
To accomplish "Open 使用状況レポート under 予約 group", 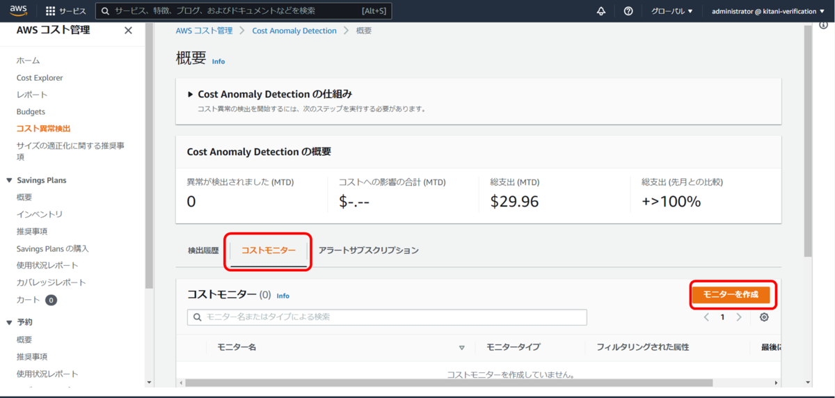I will click(x=47, y=374).
